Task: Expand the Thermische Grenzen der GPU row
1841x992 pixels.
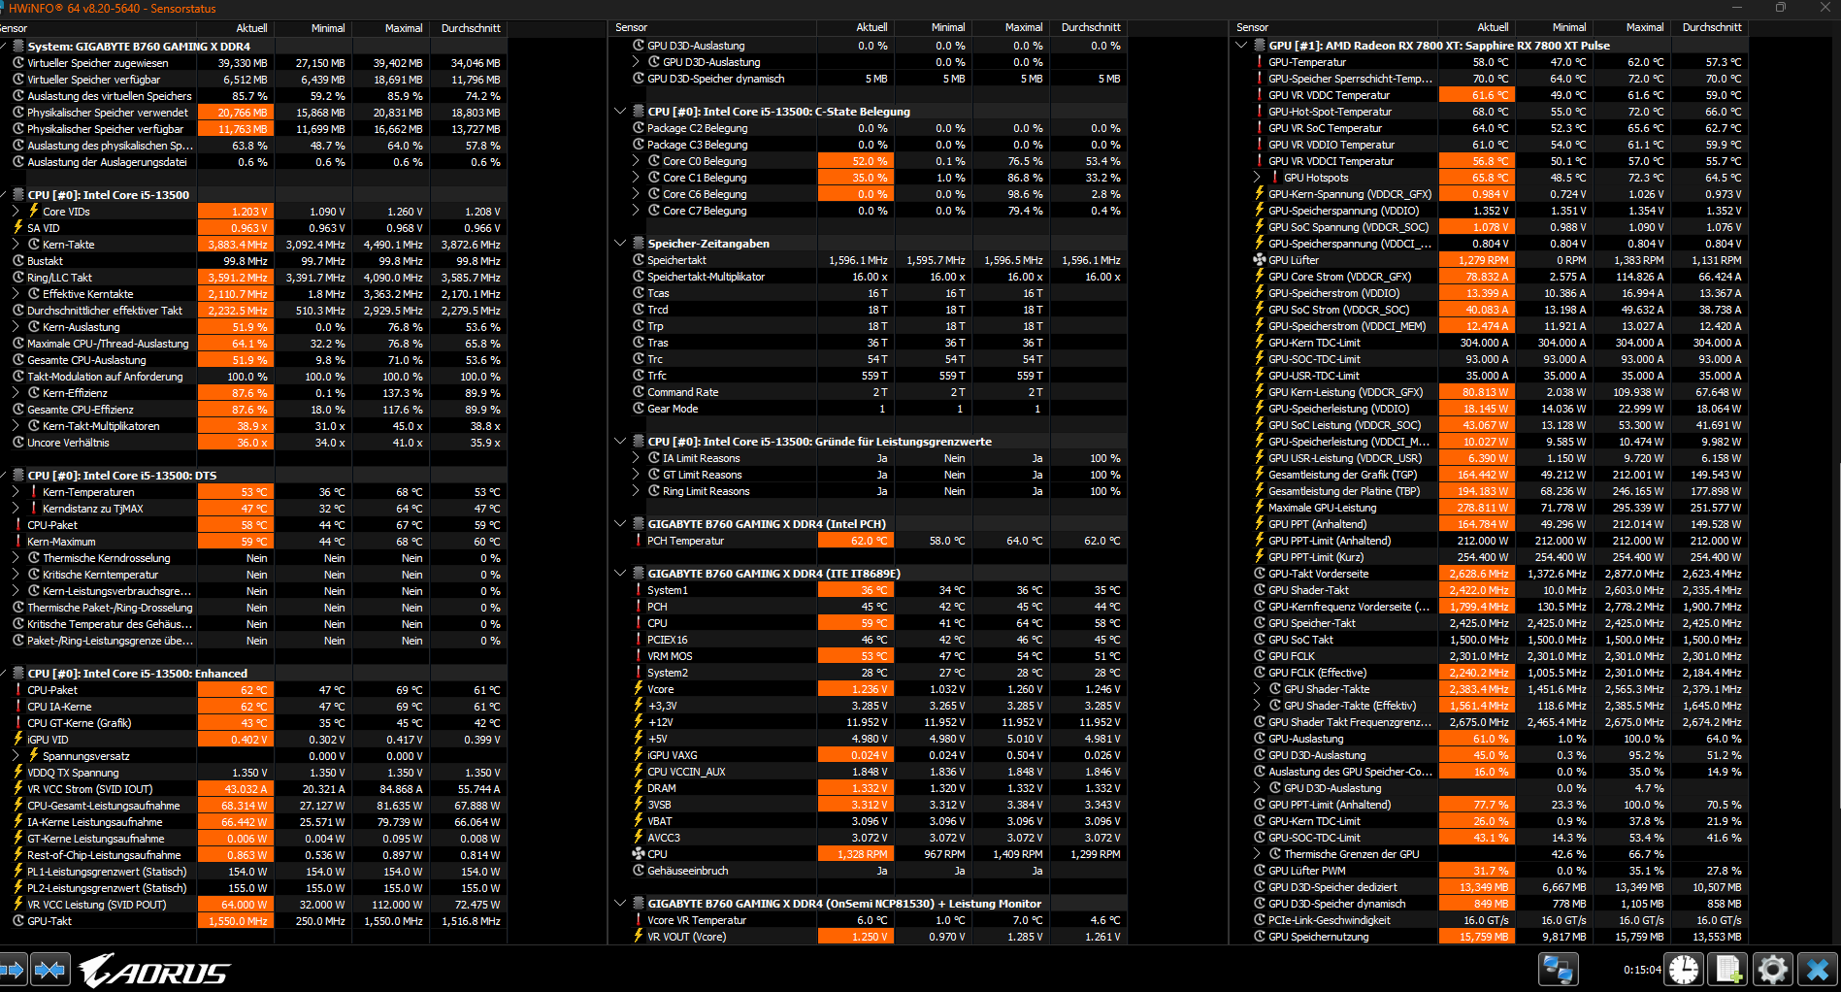Action: point(1258,854)
